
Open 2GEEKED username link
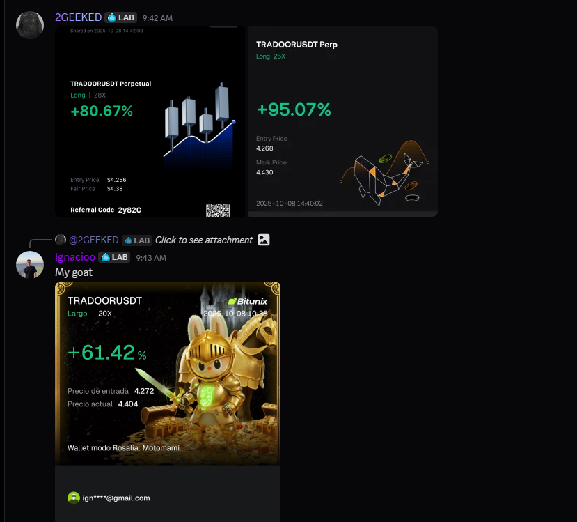(79, 17)
